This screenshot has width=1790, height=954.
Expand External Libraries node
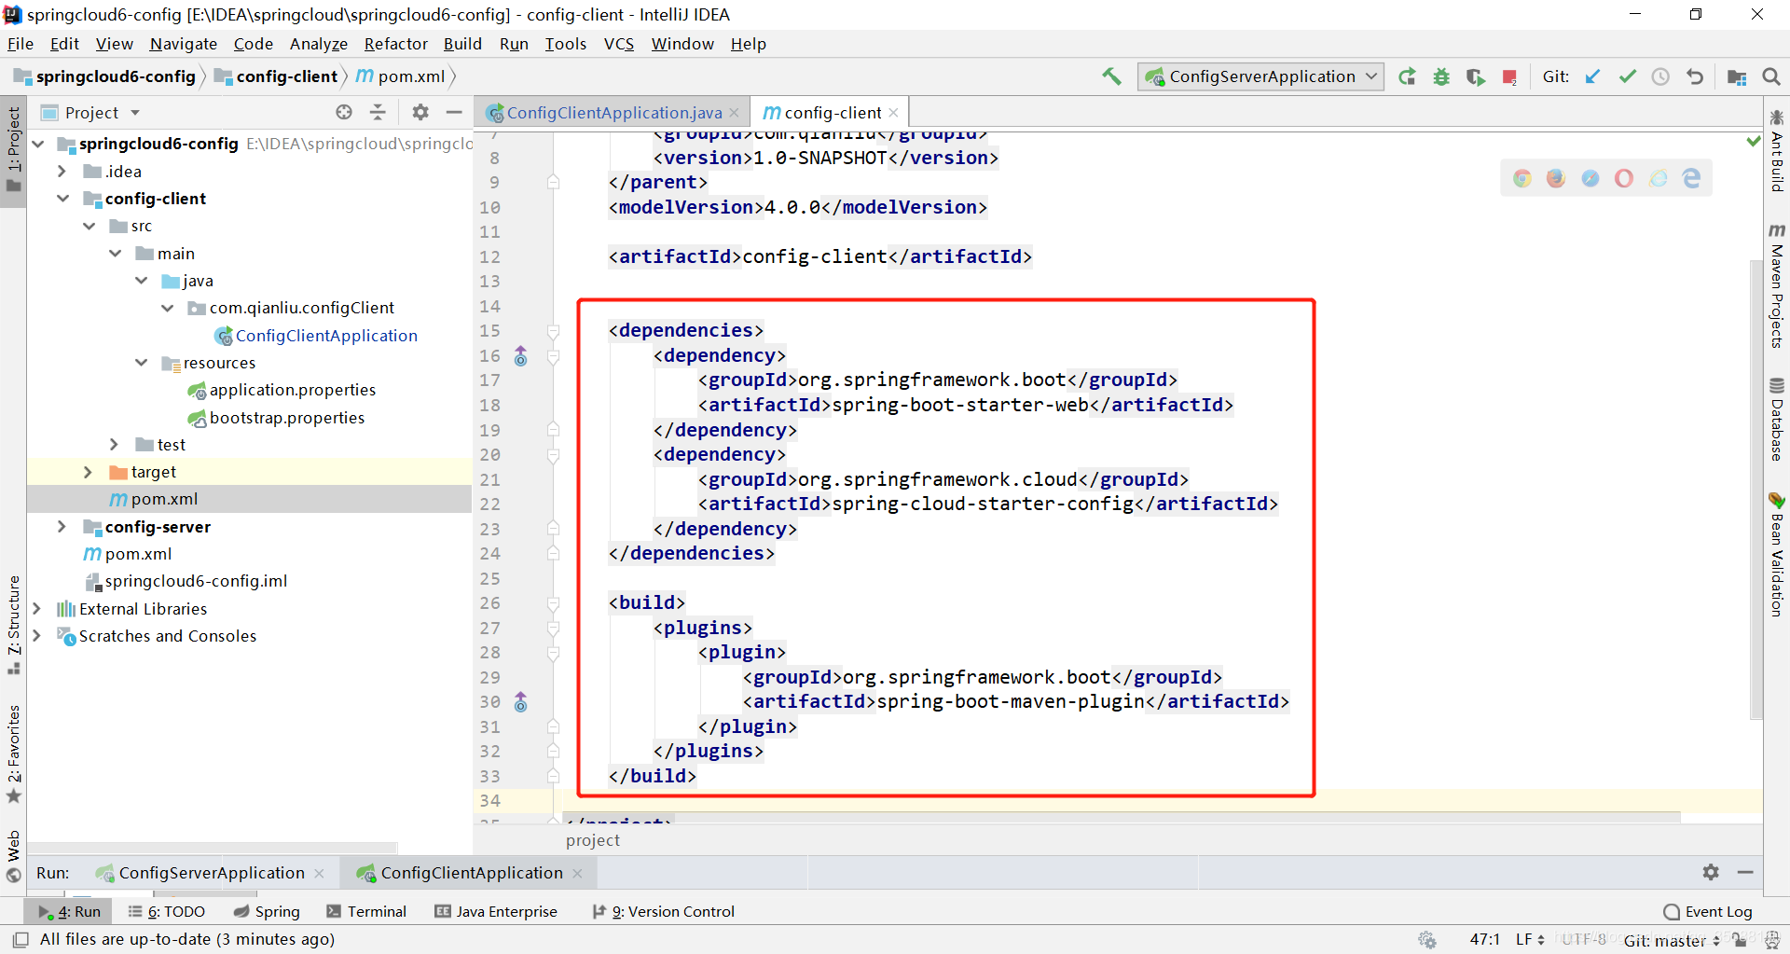point(36,609)
